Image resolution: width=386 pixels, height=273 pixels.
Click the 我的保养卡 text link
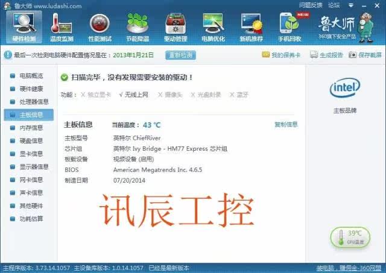[286, 55]
